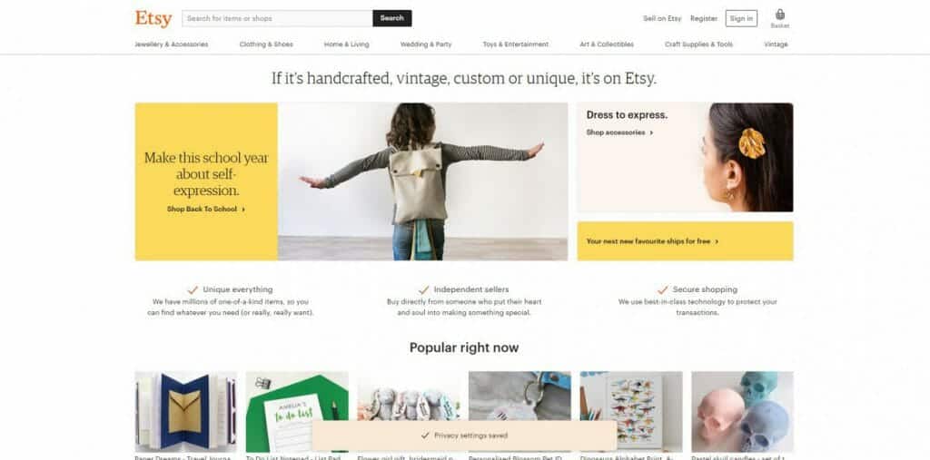
Task: Expand the Home & Living category
Action: [x=346, y=44]
